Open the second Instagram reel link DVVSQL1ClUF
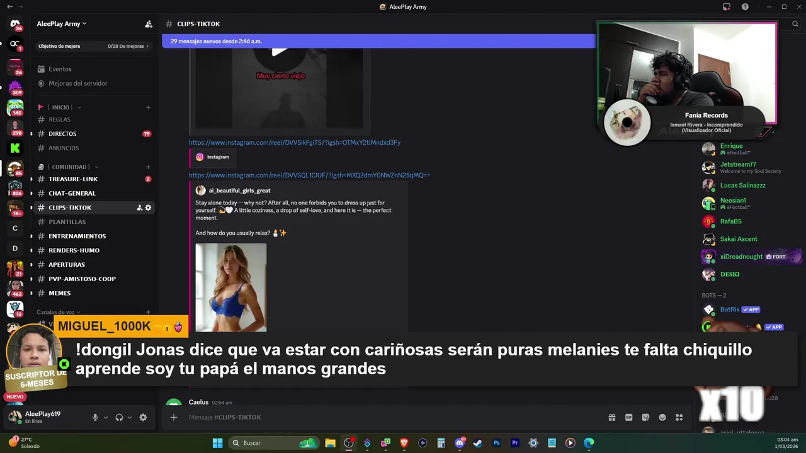The width and height of the screenshot is (806, 453). (309, 176)
